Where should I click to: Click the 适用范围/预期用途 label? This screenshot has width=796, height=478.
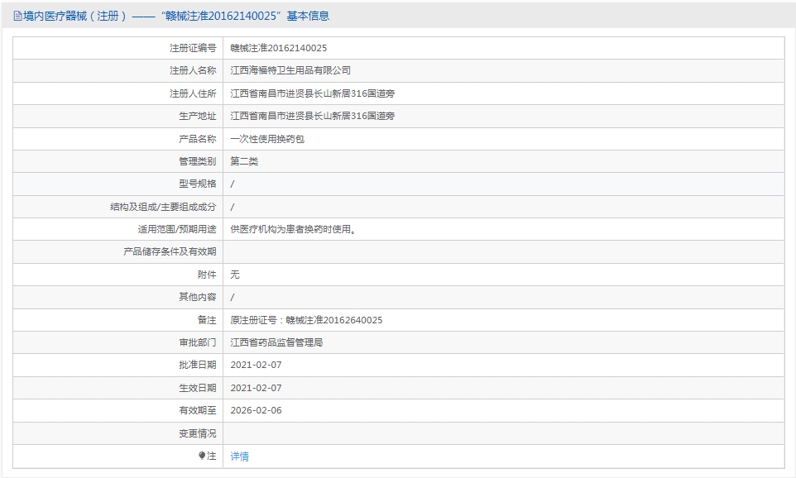pyautogui.click(x=177, y=229)
